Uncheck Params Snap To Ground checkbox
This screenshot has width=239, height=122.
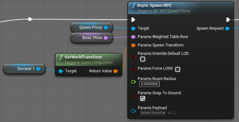point(143,98)
